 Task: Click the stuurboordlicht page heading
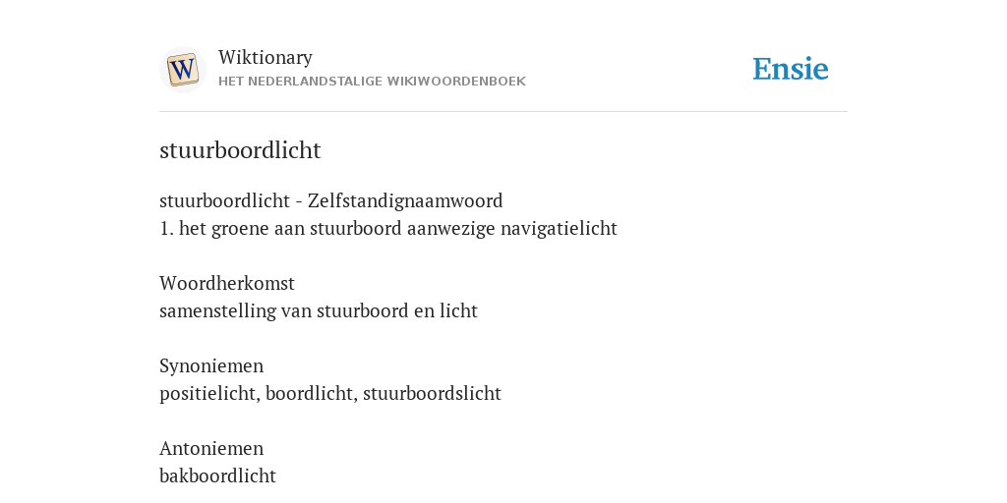click(x=240, y=150)
